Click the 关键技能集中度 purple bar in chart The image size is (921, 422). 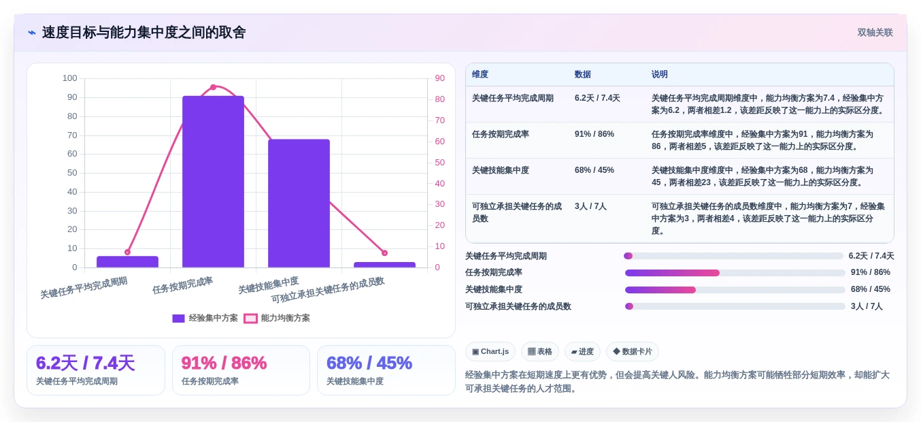coord(299,204)
